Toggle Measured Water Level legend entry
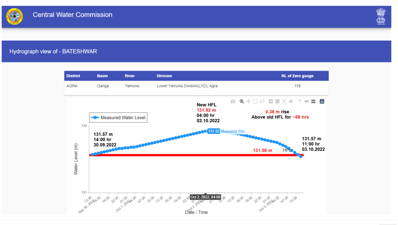Viewport: 398px width, 225px height. pyautogui.click(x=118, y=118)
